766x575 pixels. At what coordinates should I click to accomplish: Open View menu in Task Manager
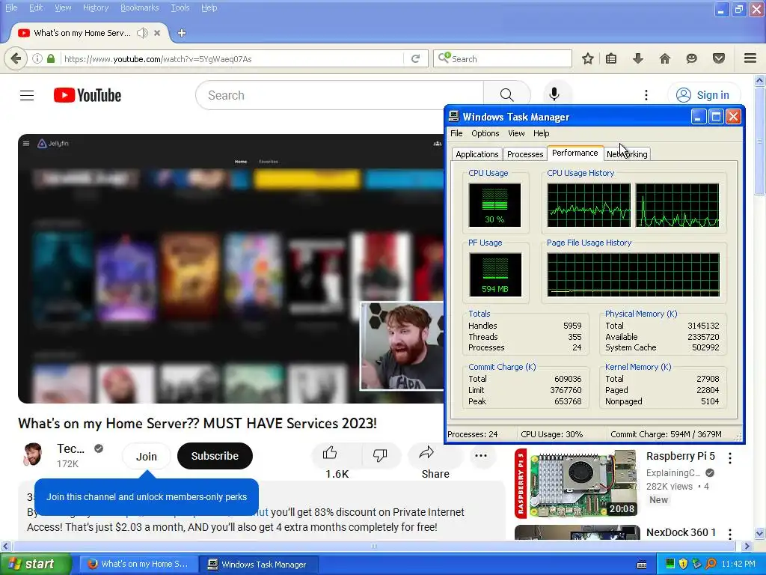516,133
